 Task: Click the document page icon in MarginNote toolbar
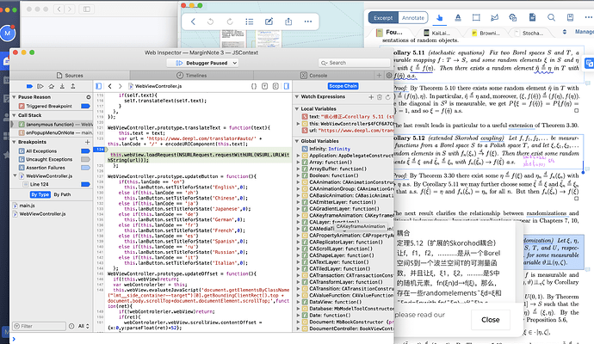(532, 17)
